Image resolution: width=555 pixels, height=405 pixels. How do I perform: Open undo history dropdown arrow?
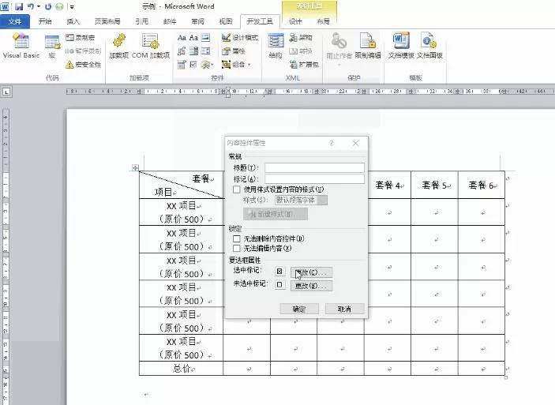pos(39,6)
